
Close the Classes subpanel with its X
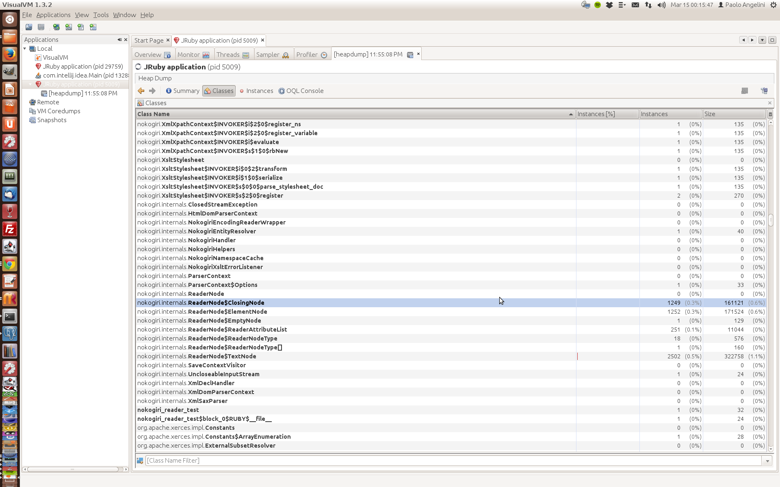point(769,103)
